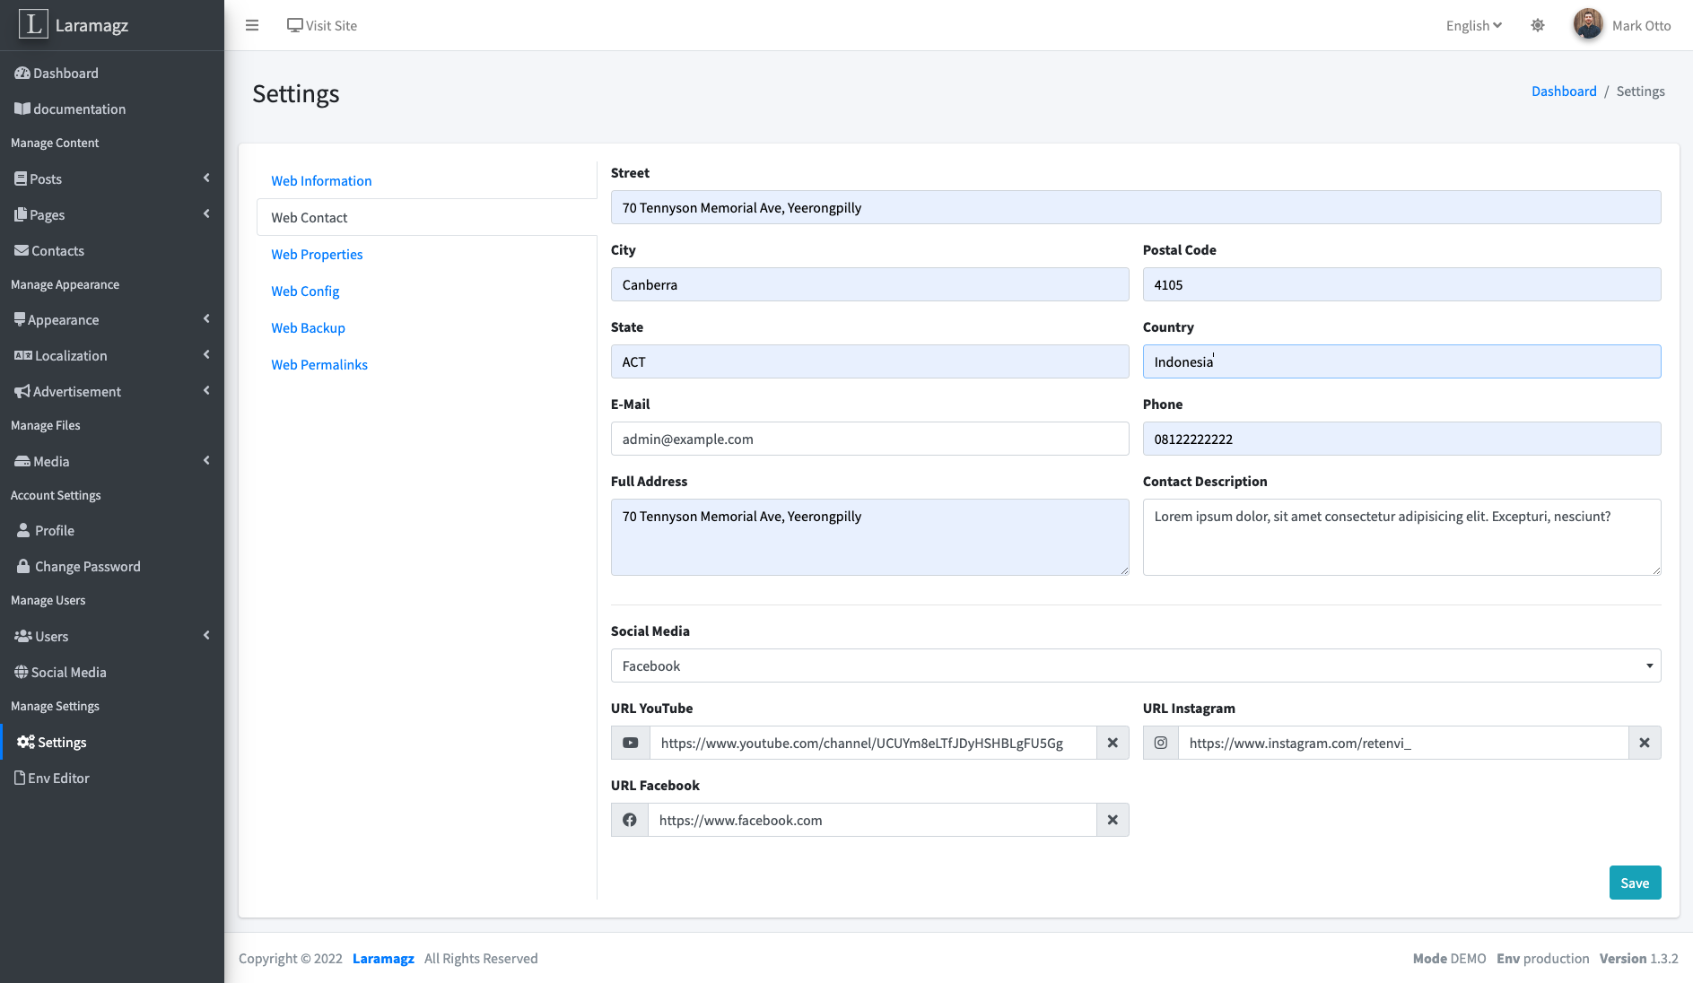The height and width of the screenshot is (983, 1693).
Task: Expand the Appearance sidebar menu
Action: coord(111,319)
